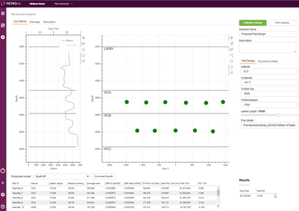299x211 pixels.
Task: Switch to the Pad Design tab
Action: click(248, 61)
